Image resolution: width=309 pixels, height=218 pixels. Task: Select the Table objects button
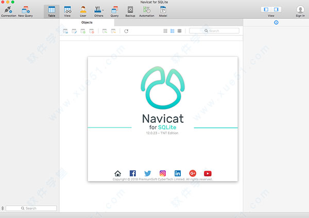pos(51,10)
